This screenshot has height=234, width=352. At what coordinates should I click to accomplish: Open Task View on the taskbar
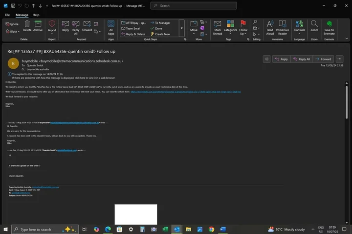[x=85, y=229]
